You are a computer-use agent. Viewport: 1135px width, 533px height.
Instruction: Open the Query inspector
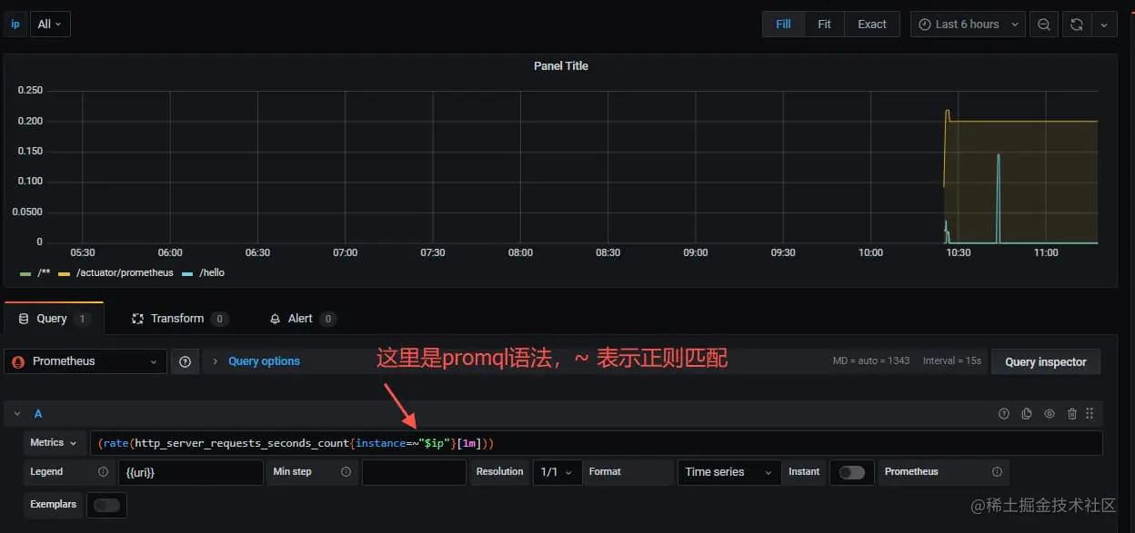point(1045,361)
